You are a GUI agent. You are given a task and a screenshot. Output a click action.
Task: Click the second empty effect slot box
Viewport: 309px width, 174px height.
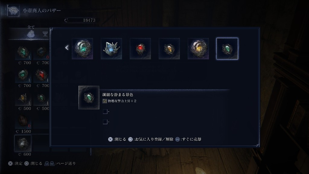pyautogui.click(x=105, y=112)
